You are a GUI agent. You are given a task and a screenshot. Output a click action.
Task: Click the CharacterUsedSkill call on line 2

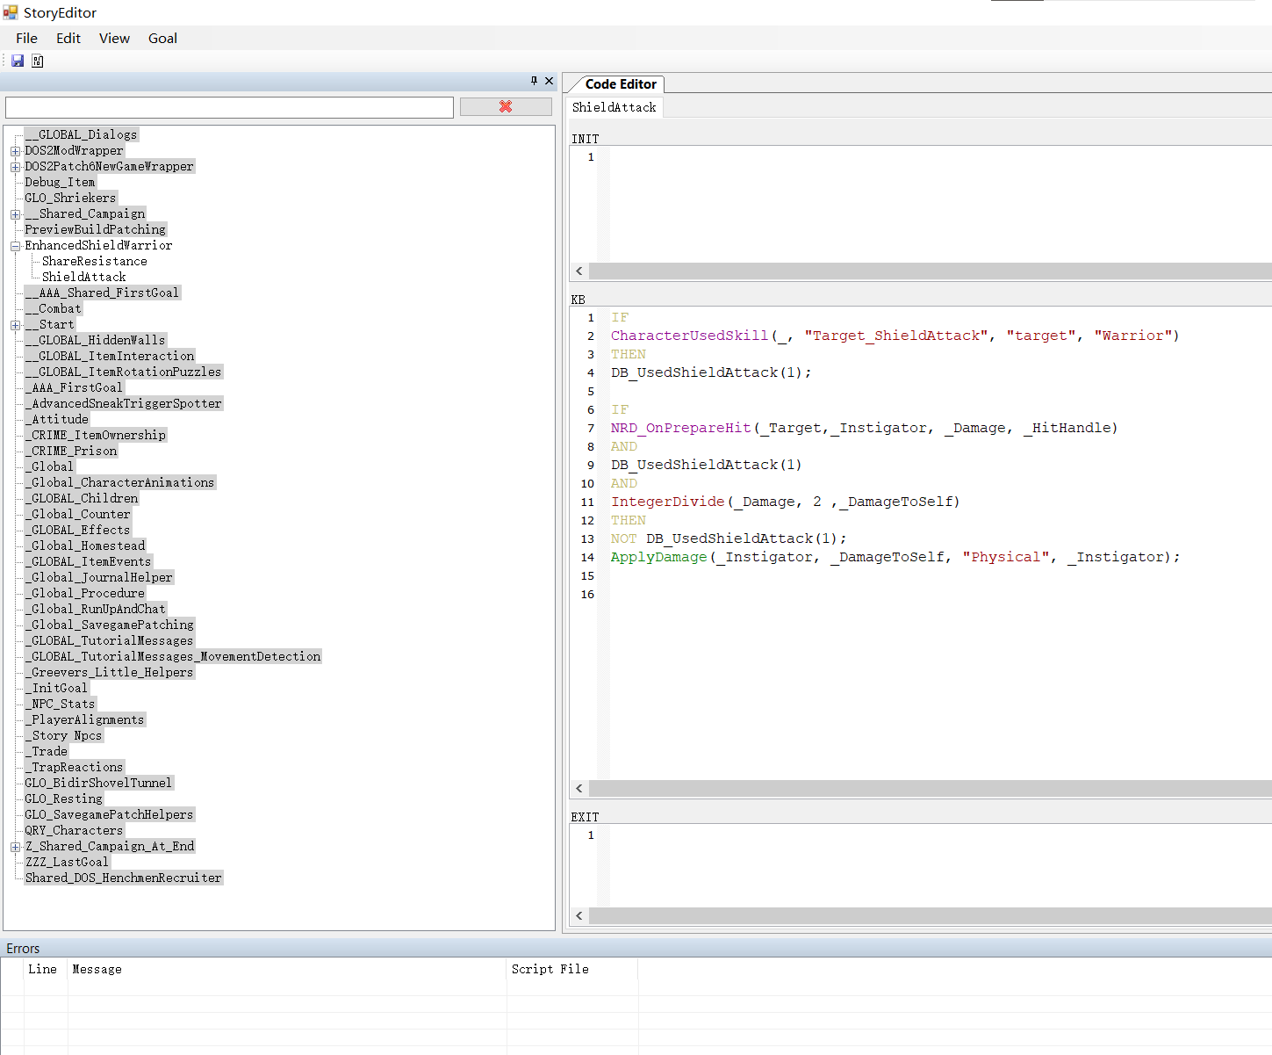(690, 336)
